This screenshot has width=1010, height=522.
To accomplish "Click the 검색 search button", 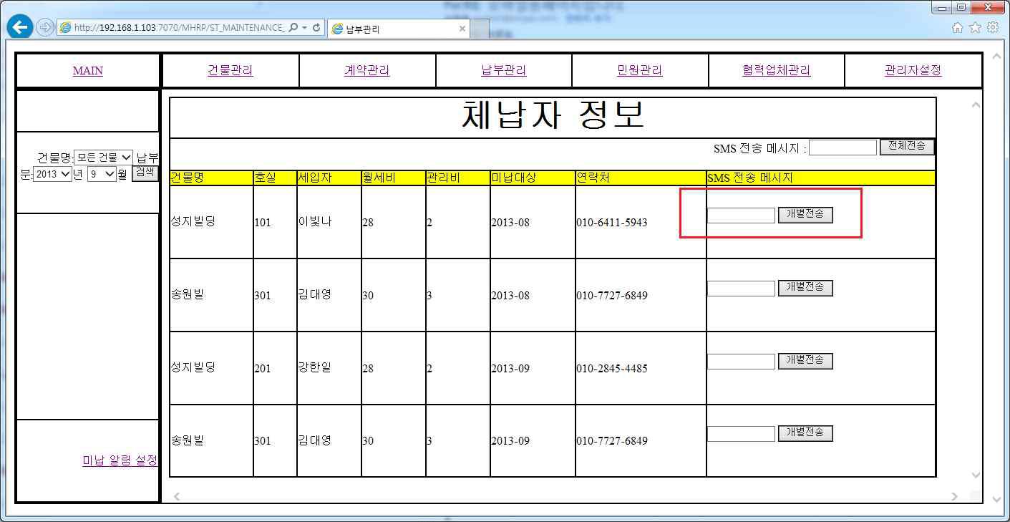I will (x=145, y=173).
